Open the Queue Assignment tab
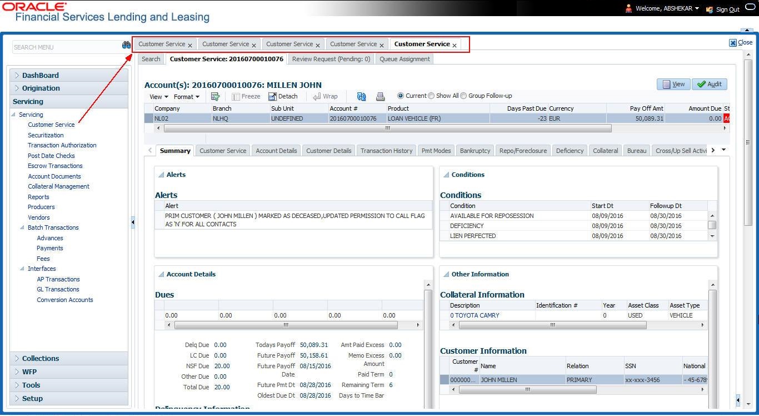Image resolution: width=759 pixels, height=416 pixels. coord(405,59)
